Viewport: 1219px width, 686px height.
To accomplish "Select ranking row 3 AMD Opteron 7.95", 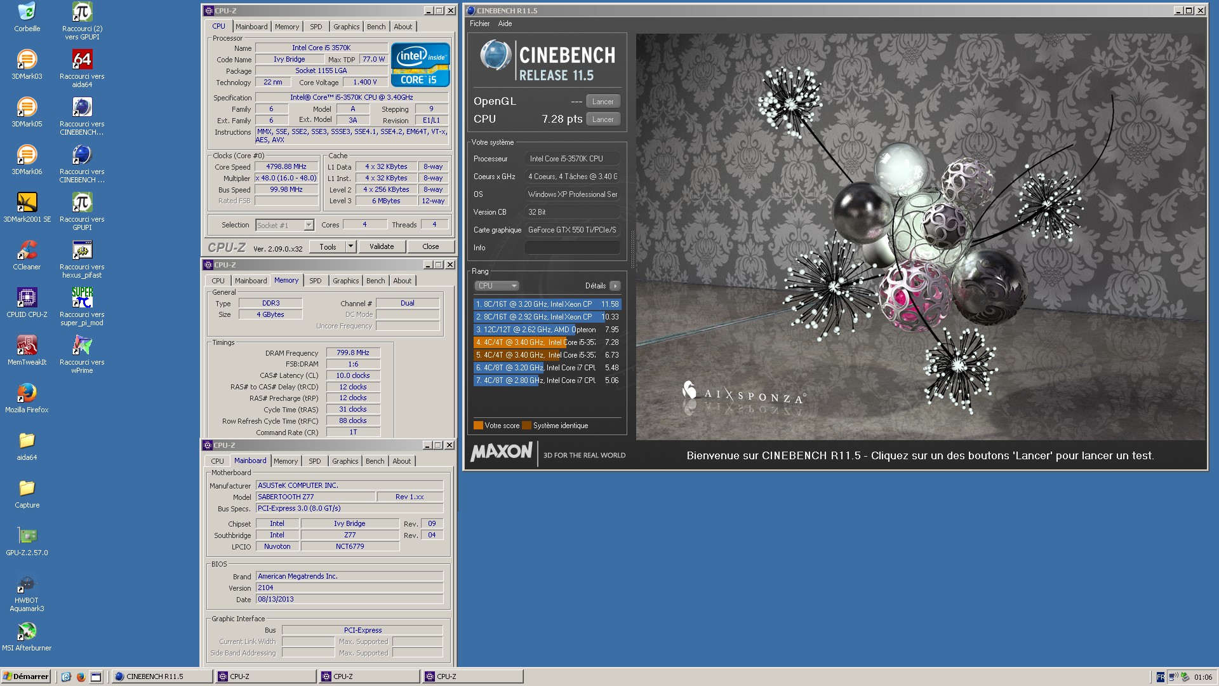I will [547, 330].
